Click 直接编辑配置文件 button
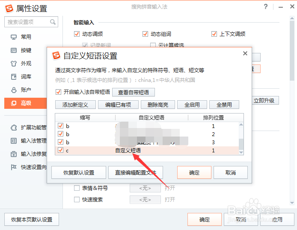Screen dimensions: 297x230 click(135, 172)
